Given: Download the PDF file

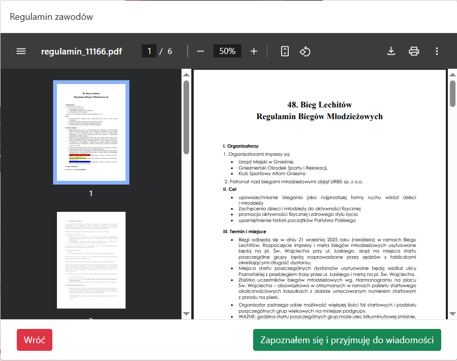Looking at the screenshot, I should tap(391, 51).
